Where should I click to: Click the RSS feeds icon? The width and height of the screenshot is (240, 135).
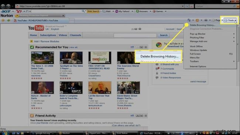pos(197,20)
